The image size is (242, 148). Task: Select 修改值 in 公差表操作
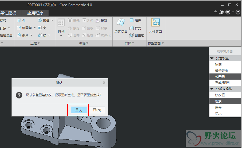[x=225, y=95]
